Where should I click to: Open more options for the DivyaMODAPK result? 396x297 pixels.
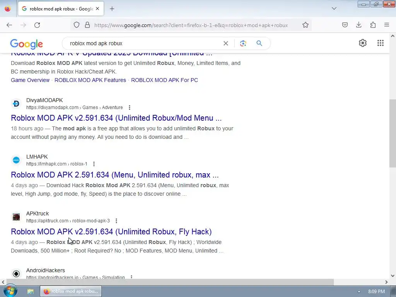tap(130, 108)
